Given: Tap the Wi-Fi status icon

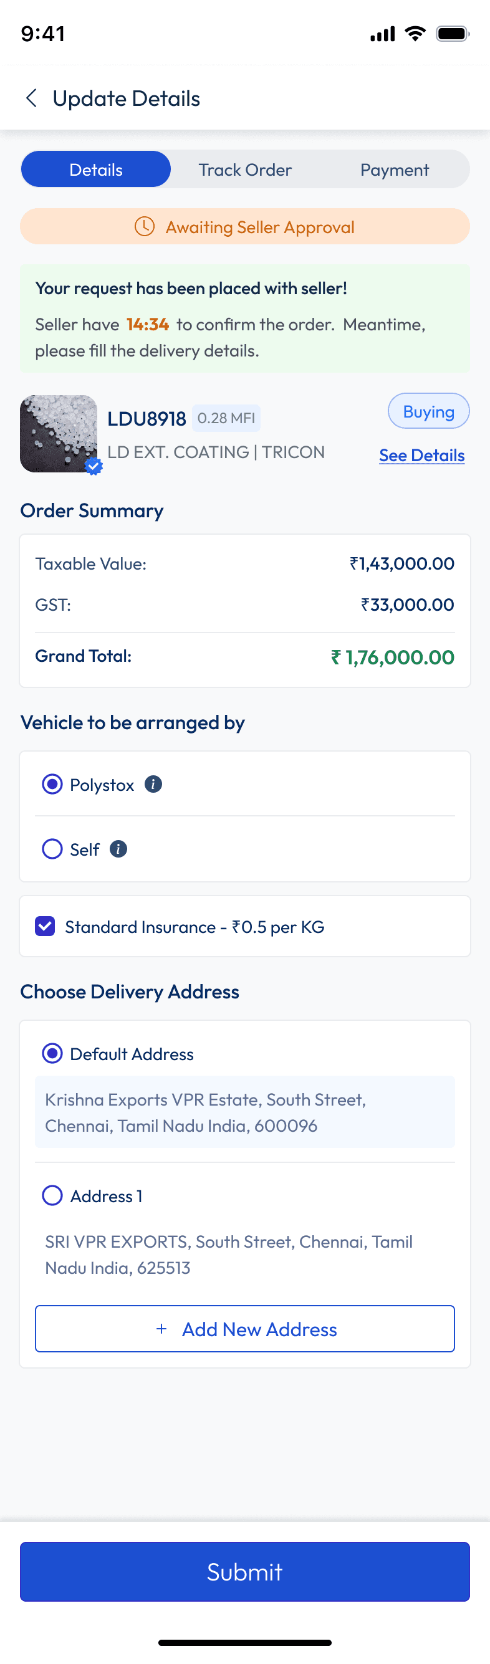Looking at the screenshot, I should [x=415, y=34].
